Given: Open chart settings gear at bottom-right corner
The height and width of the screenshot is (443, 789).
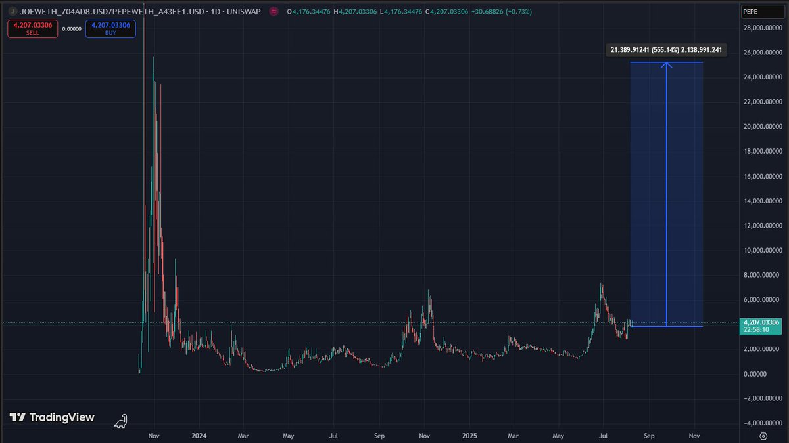Looking at the screenshot, I should (x=763, y=436).
